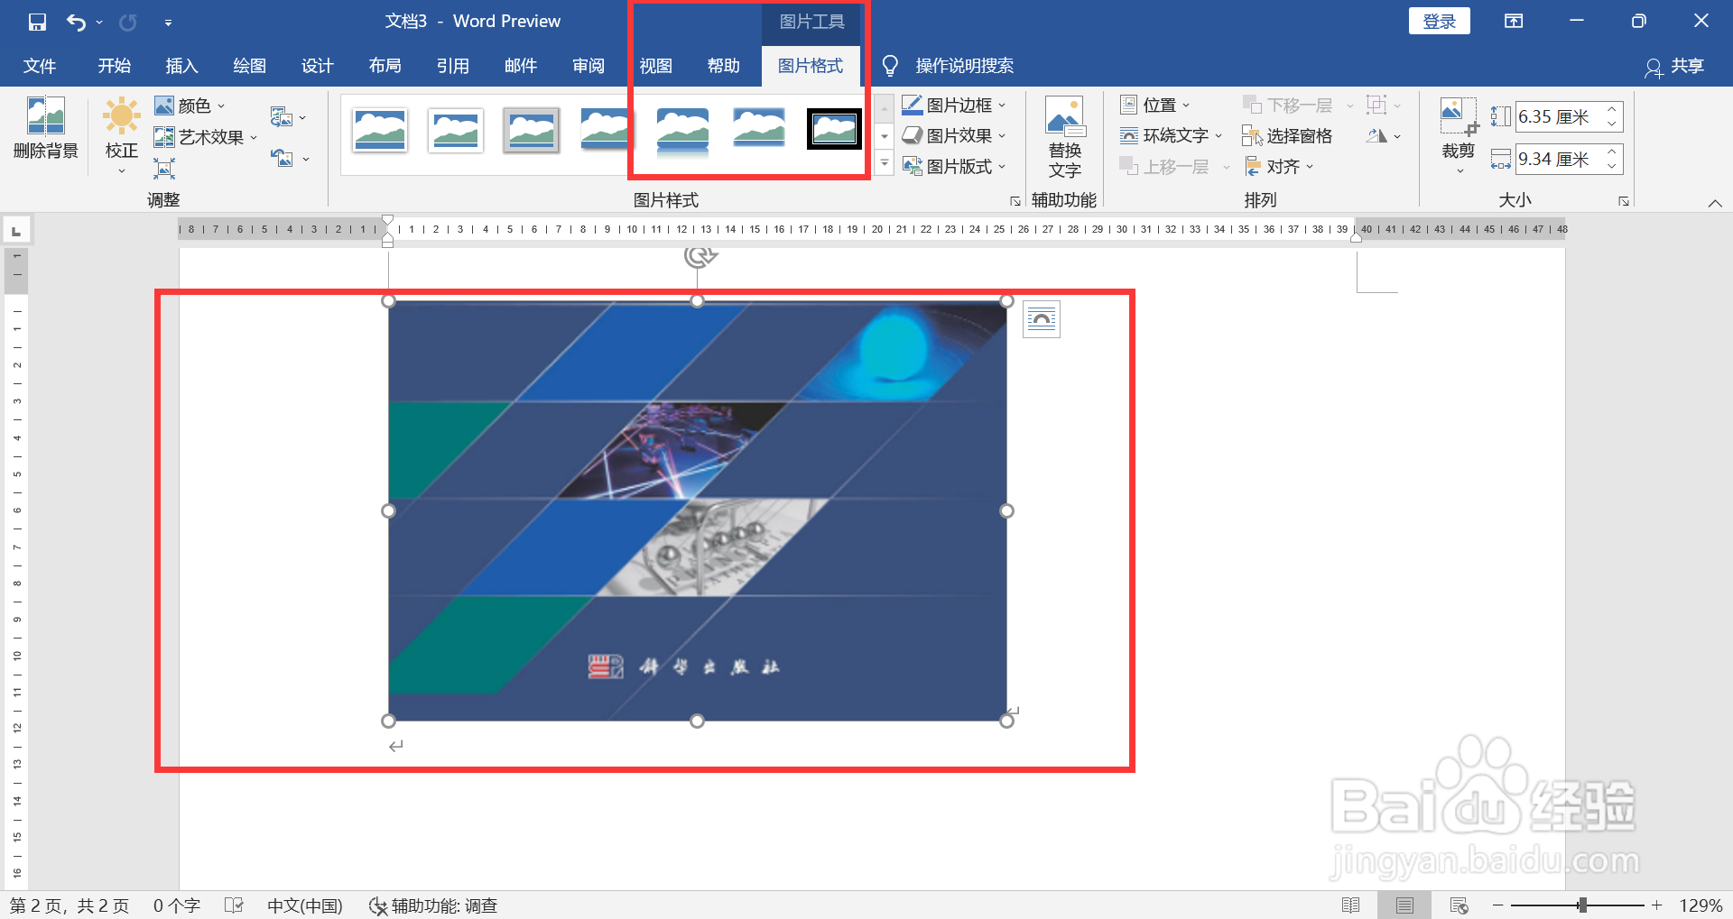Click the Save icon in title bar
Screen dimensions: 1733x919
point(37,22)
